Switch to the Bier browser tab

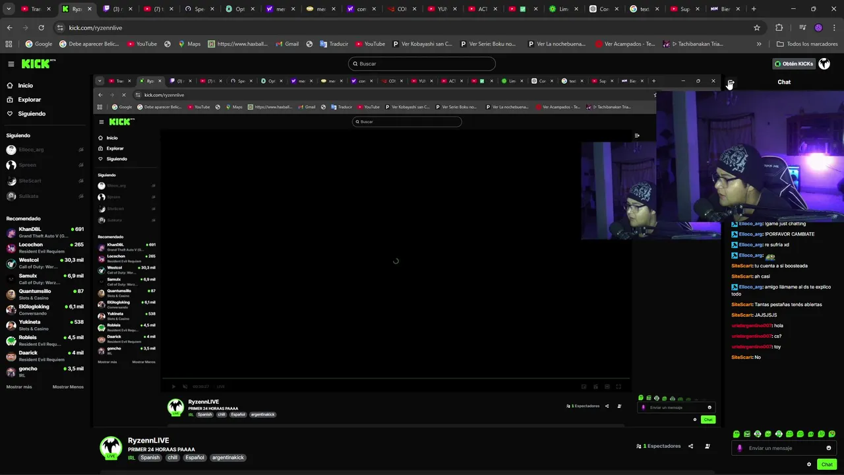726,9
